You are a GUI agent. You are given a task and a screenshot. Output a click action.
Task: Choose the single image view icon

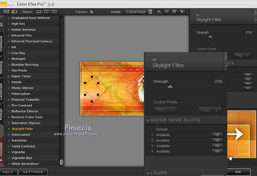39,12
